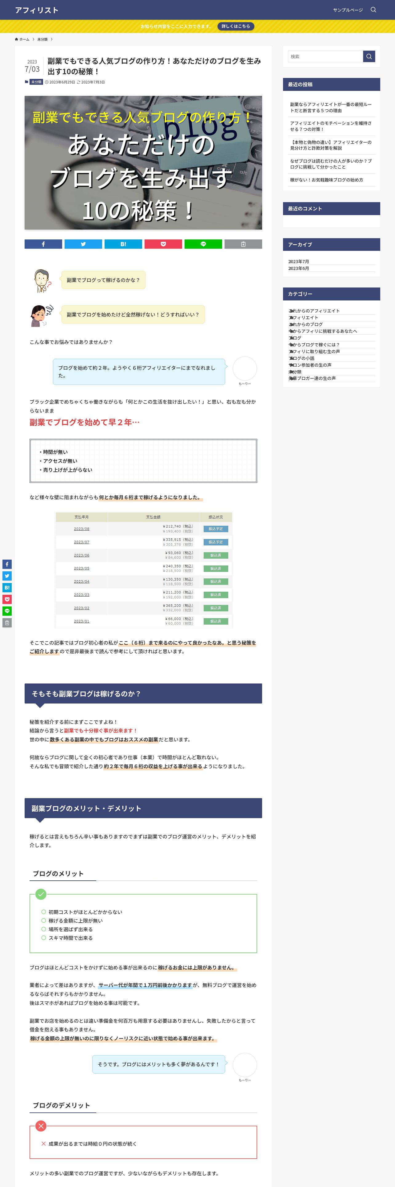Click the 振込済 badge for 2023/05
This screenshot has height=1187, width=395.
pyautogui.click(x=216, y=568)
